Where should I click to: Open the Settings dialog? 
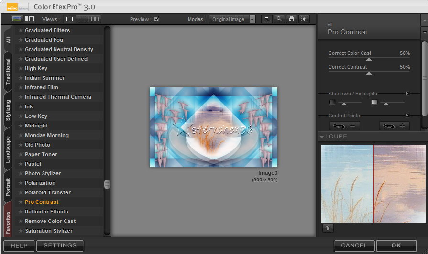point(60,245)
